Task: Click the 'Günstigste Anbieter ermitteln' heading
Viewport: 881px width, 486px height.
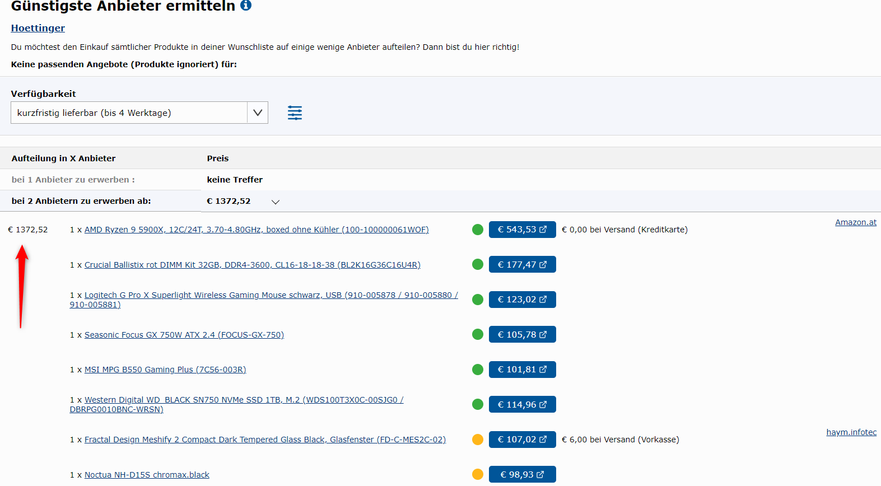Action: pyautogui.click(x=123, y=6)
